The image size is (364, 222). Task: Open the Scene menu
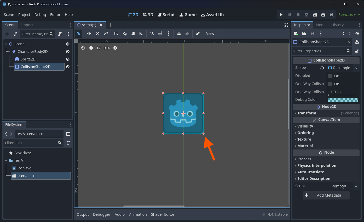[x=9, y=15]
